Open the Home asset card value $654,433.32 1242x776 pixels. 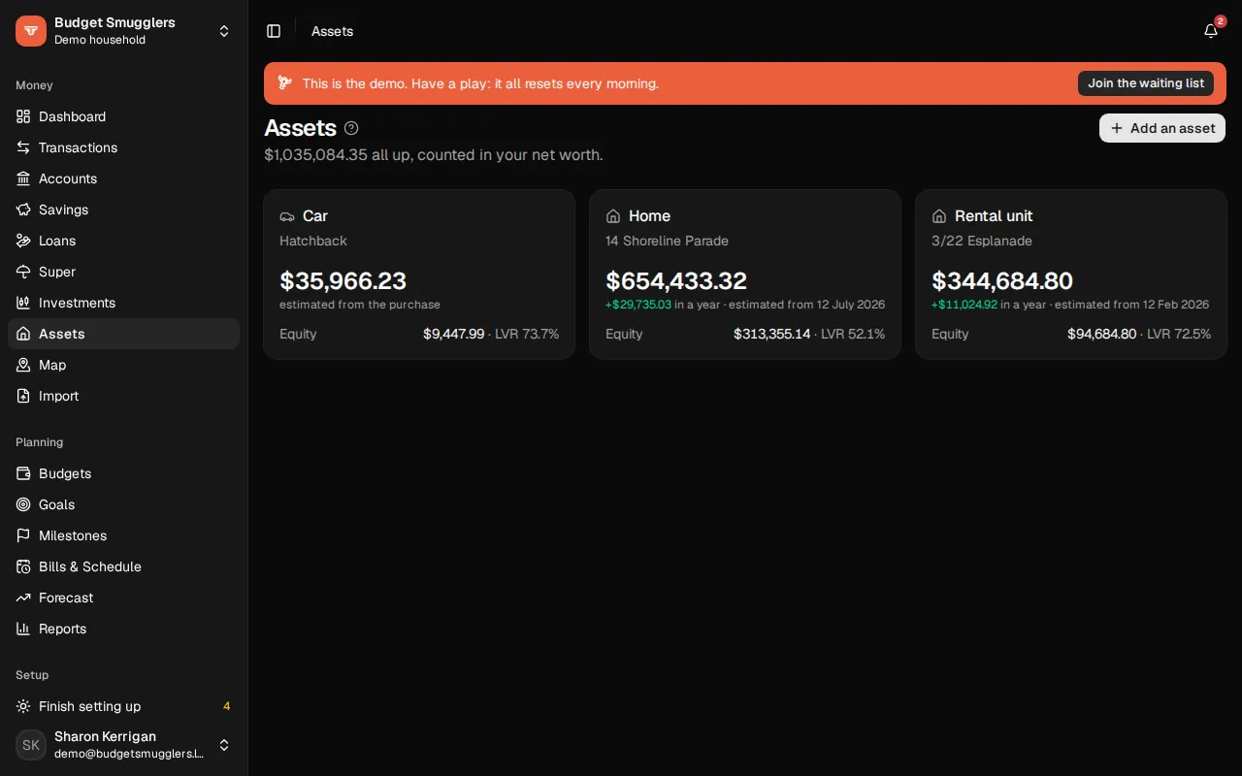(676, 281)
